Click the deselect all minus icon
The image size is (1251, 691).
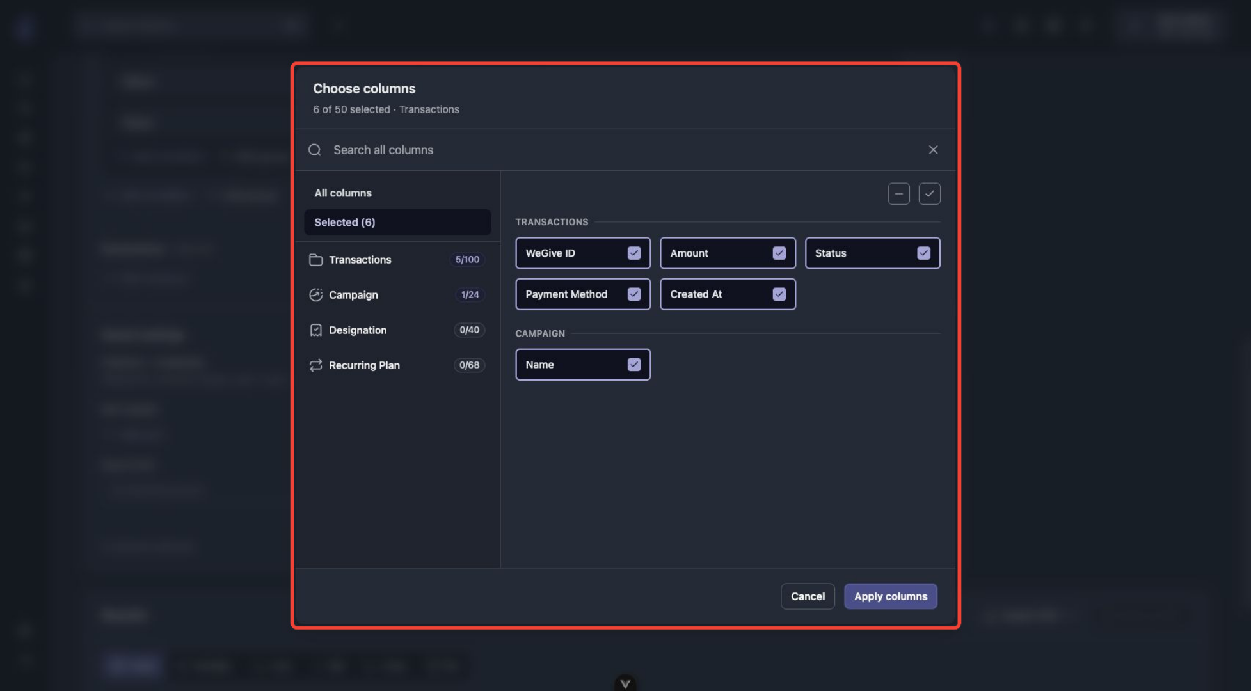click(898, 194)
